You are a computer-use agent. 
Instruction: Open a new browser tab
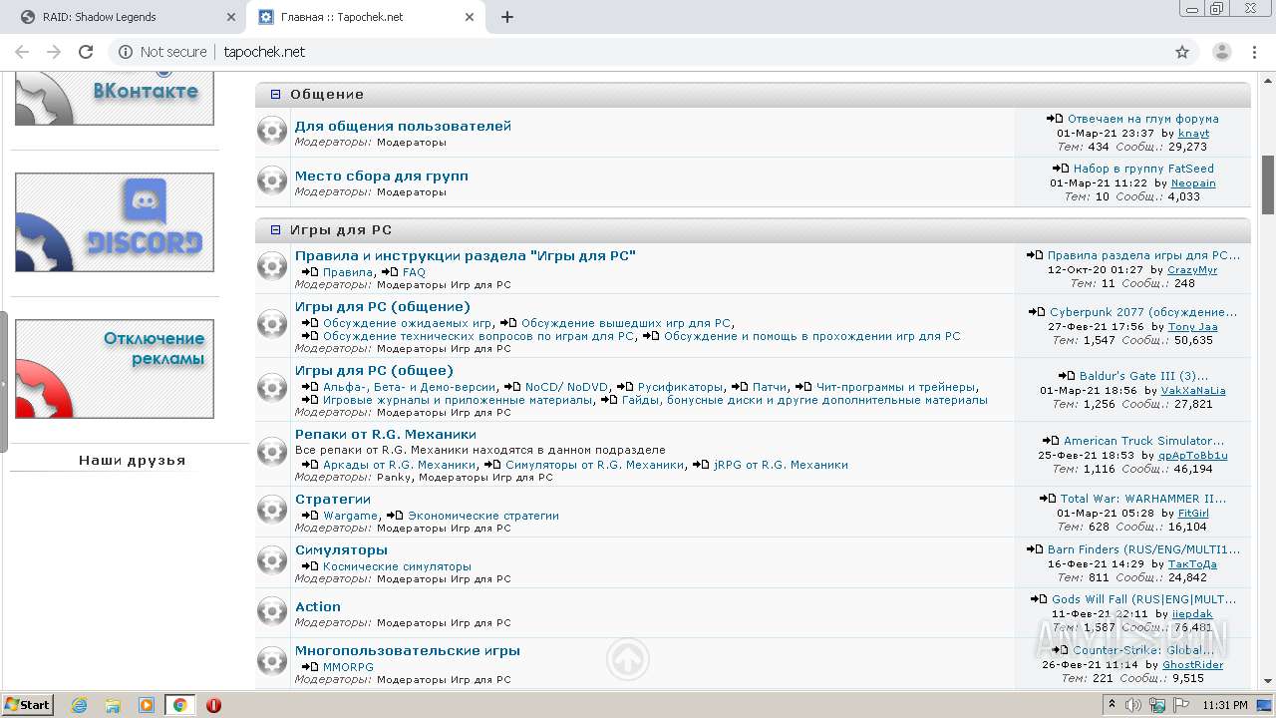tap(507, 17)
